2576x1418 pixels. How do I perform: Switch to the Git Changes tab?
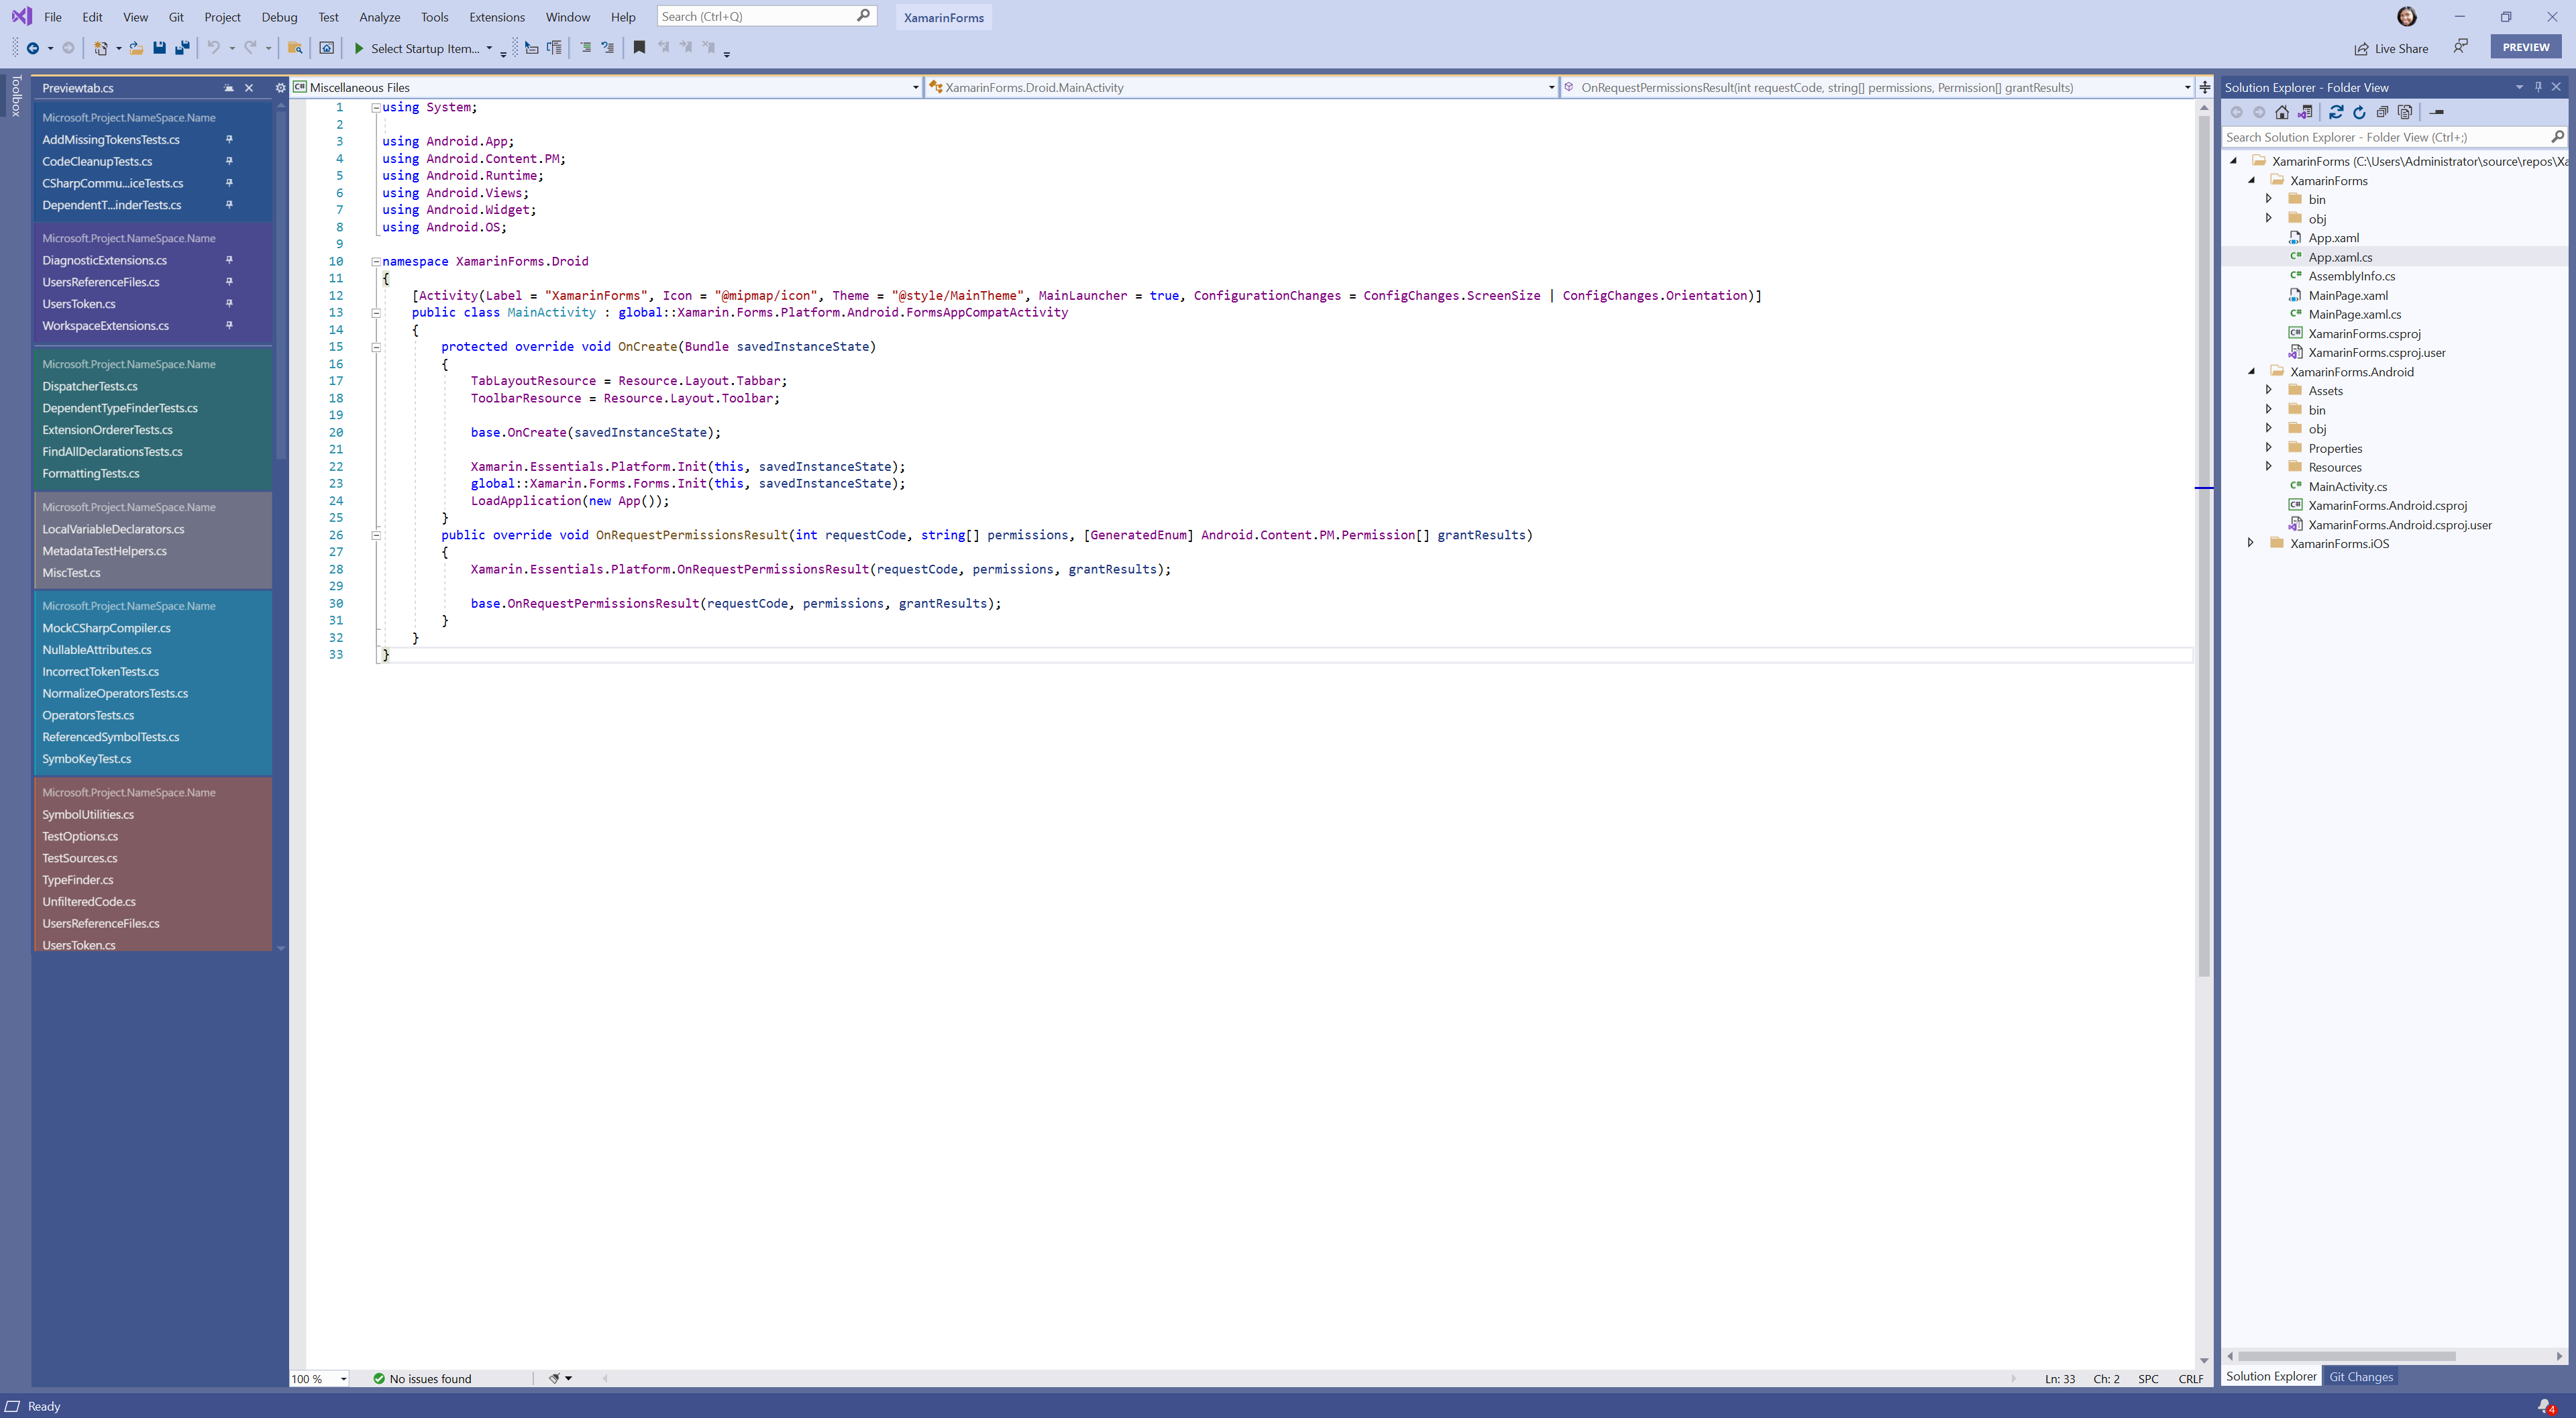(2360, 1377)
